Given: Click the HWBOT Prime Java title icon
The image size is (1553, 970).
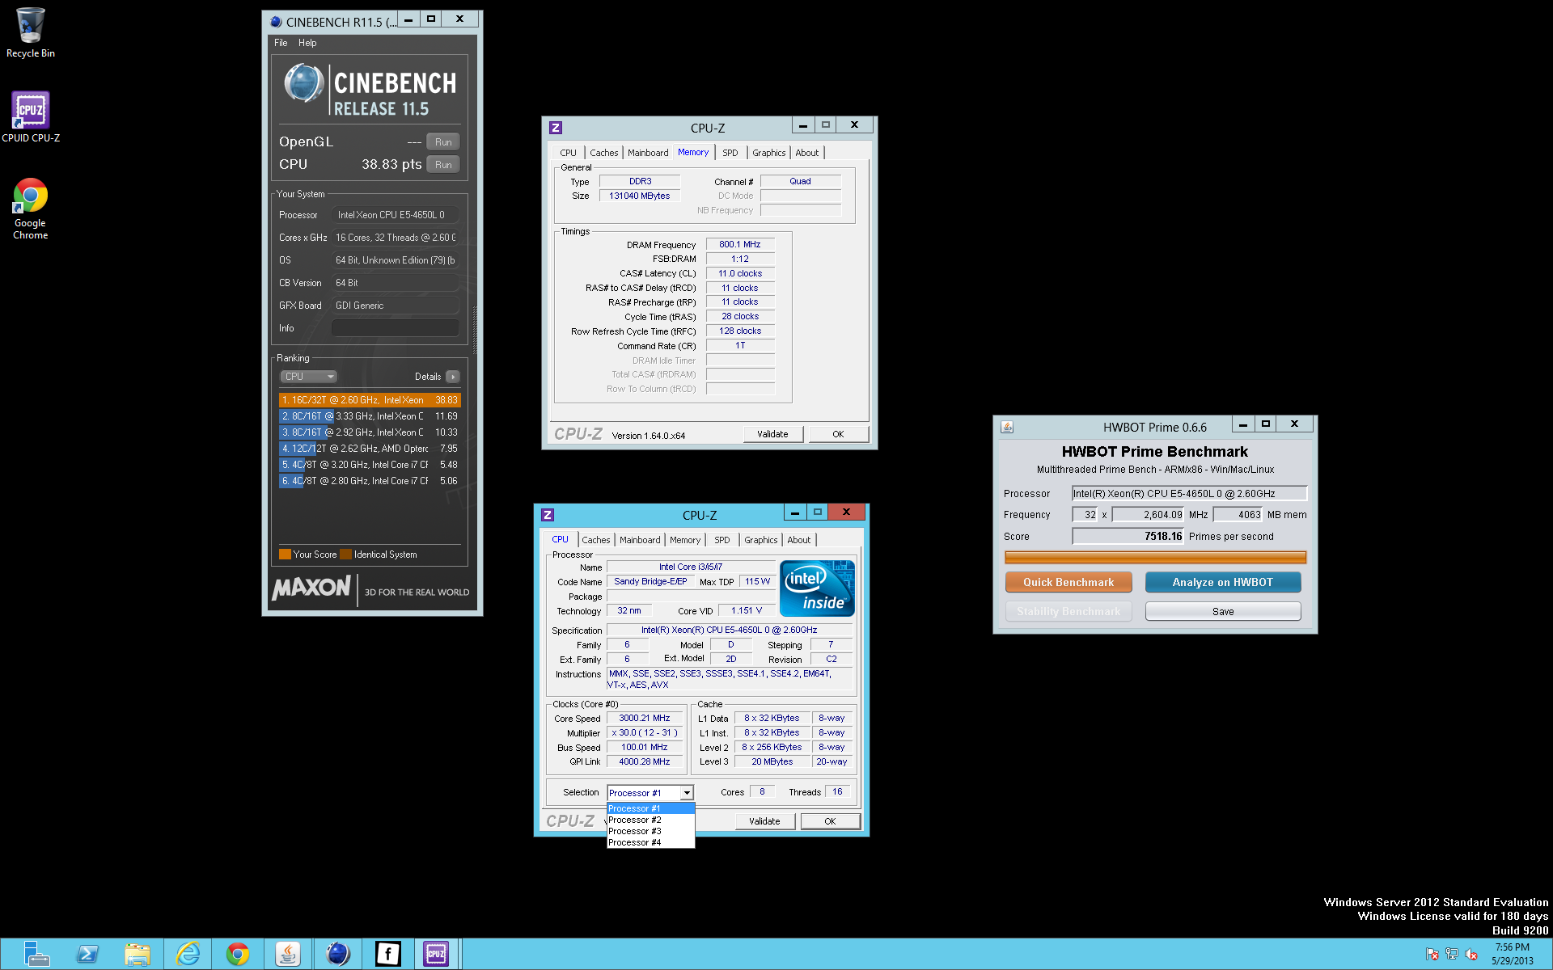Looking at the screenshot, I should coord(1007,427).
